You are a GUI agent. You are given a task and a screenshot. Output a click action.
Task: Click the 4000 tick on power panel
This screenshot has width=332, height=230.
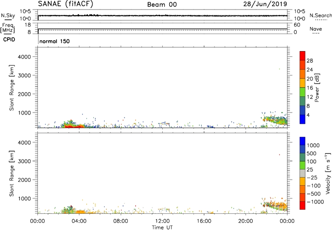24,57
